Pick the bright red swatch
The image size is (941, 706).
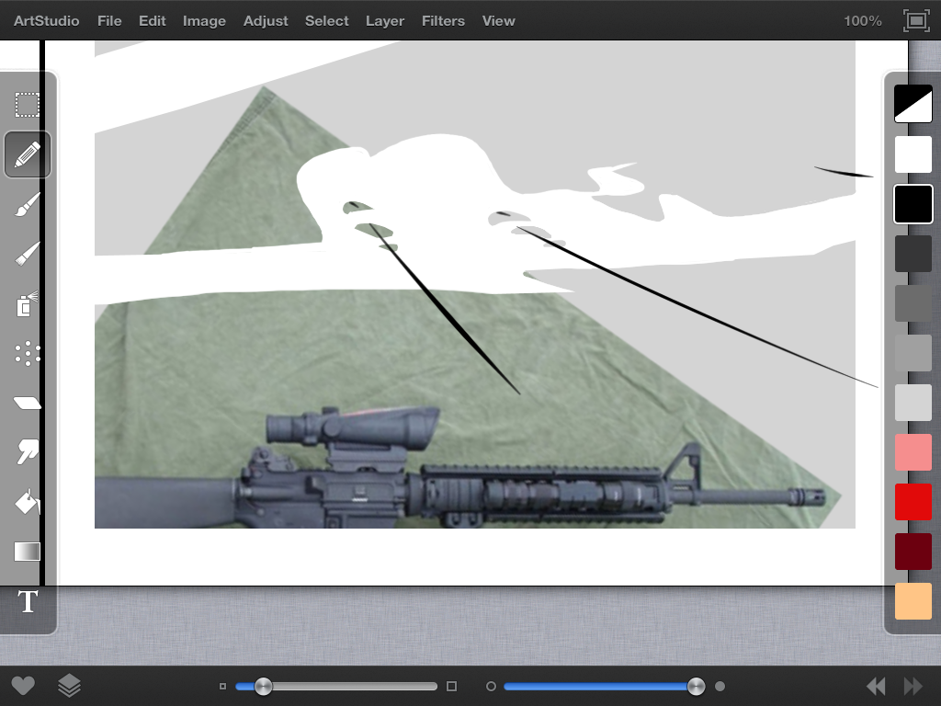pyautogui.click(x=913, y=502)
